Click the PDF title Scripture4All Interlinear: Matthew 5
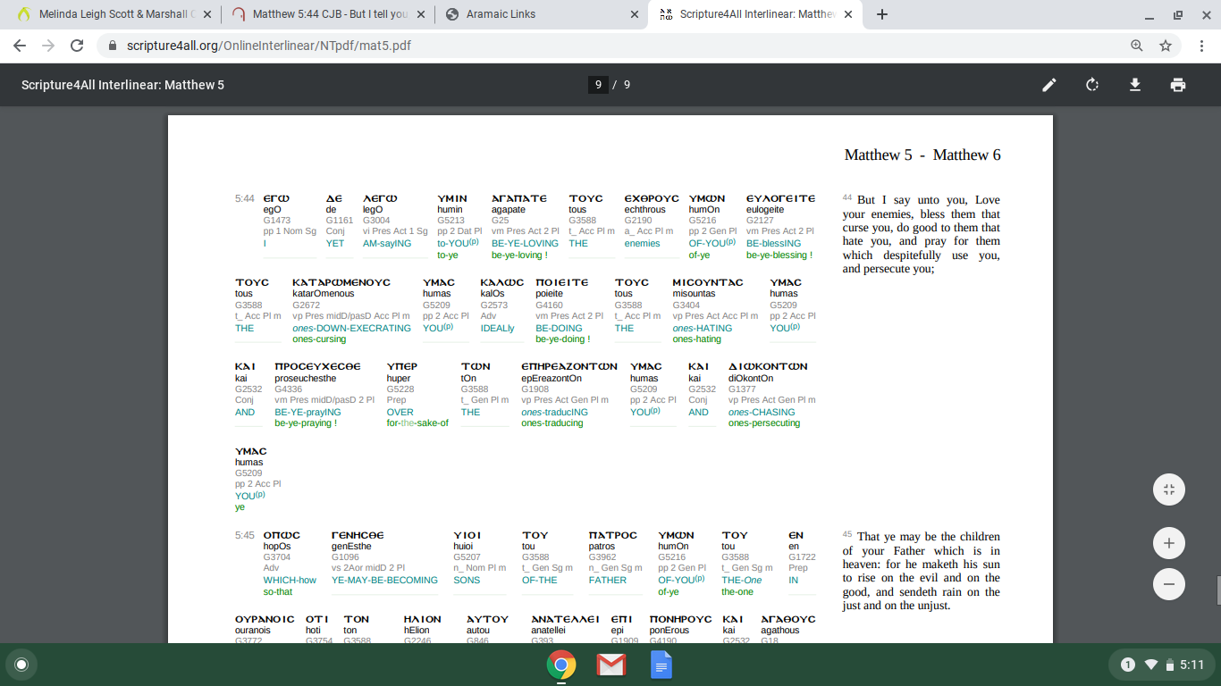 pos(122,85)
